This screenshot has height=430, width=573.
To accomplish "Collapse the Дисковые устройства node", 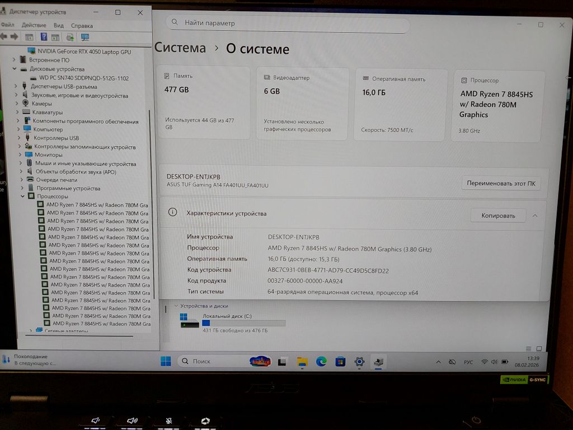I will 16,69.
